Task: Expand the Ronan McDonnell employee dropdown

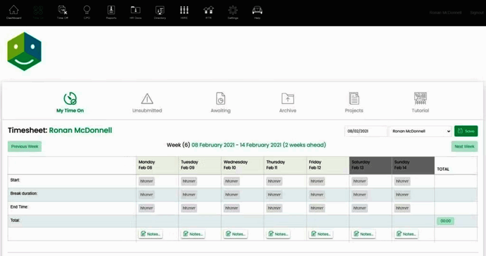Action: click(x=420, y=131)
